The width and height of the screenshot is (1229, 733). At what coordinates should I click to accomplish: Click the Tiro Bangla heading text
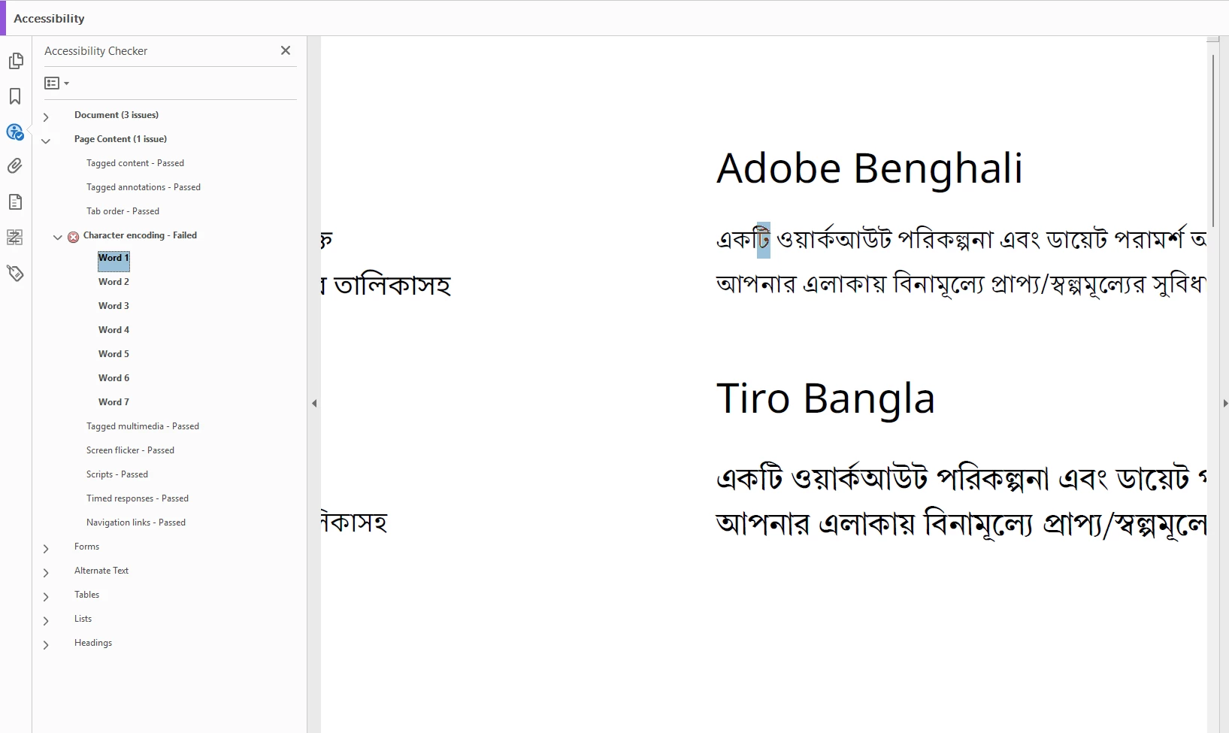pyautogui.click(x=825, y=398)
